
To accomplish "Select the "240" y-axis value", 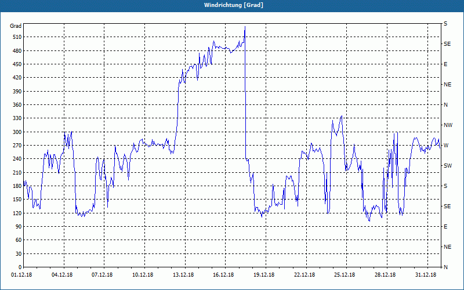I will 17,159.
